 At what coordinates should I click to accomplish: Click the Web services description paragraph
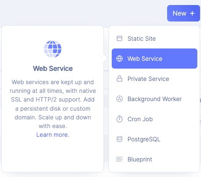pos(53,104)
